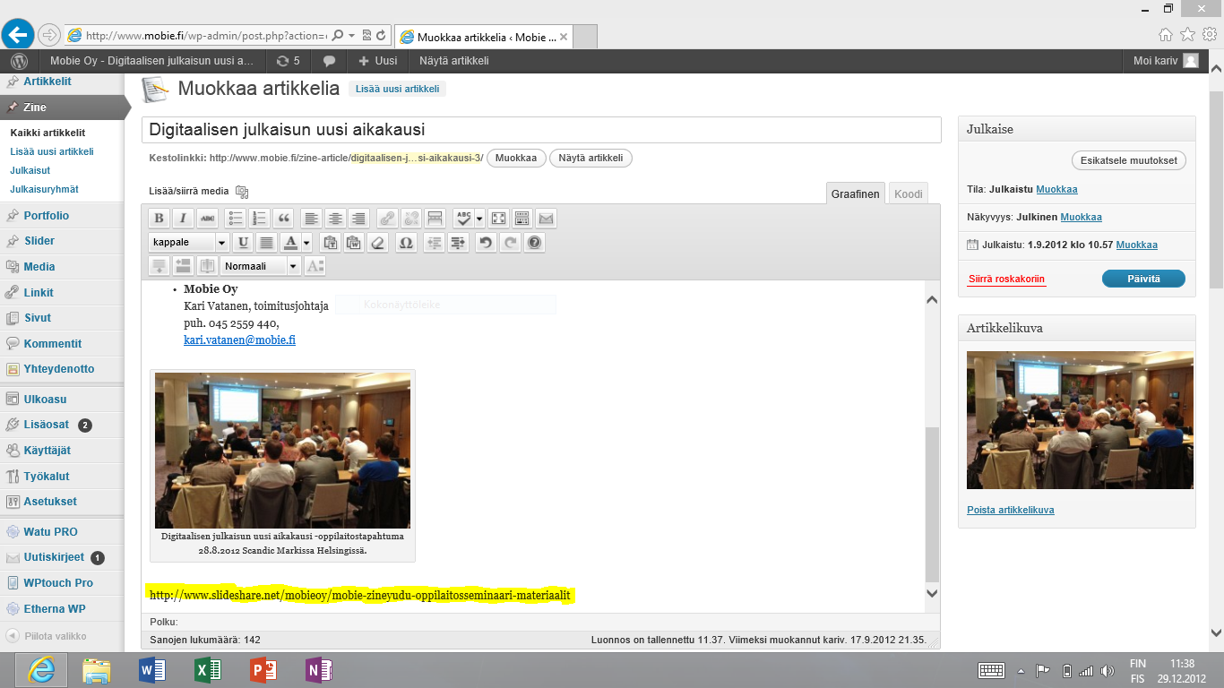
Task: Click the bulleted list icon
Action: coord(236,219)
